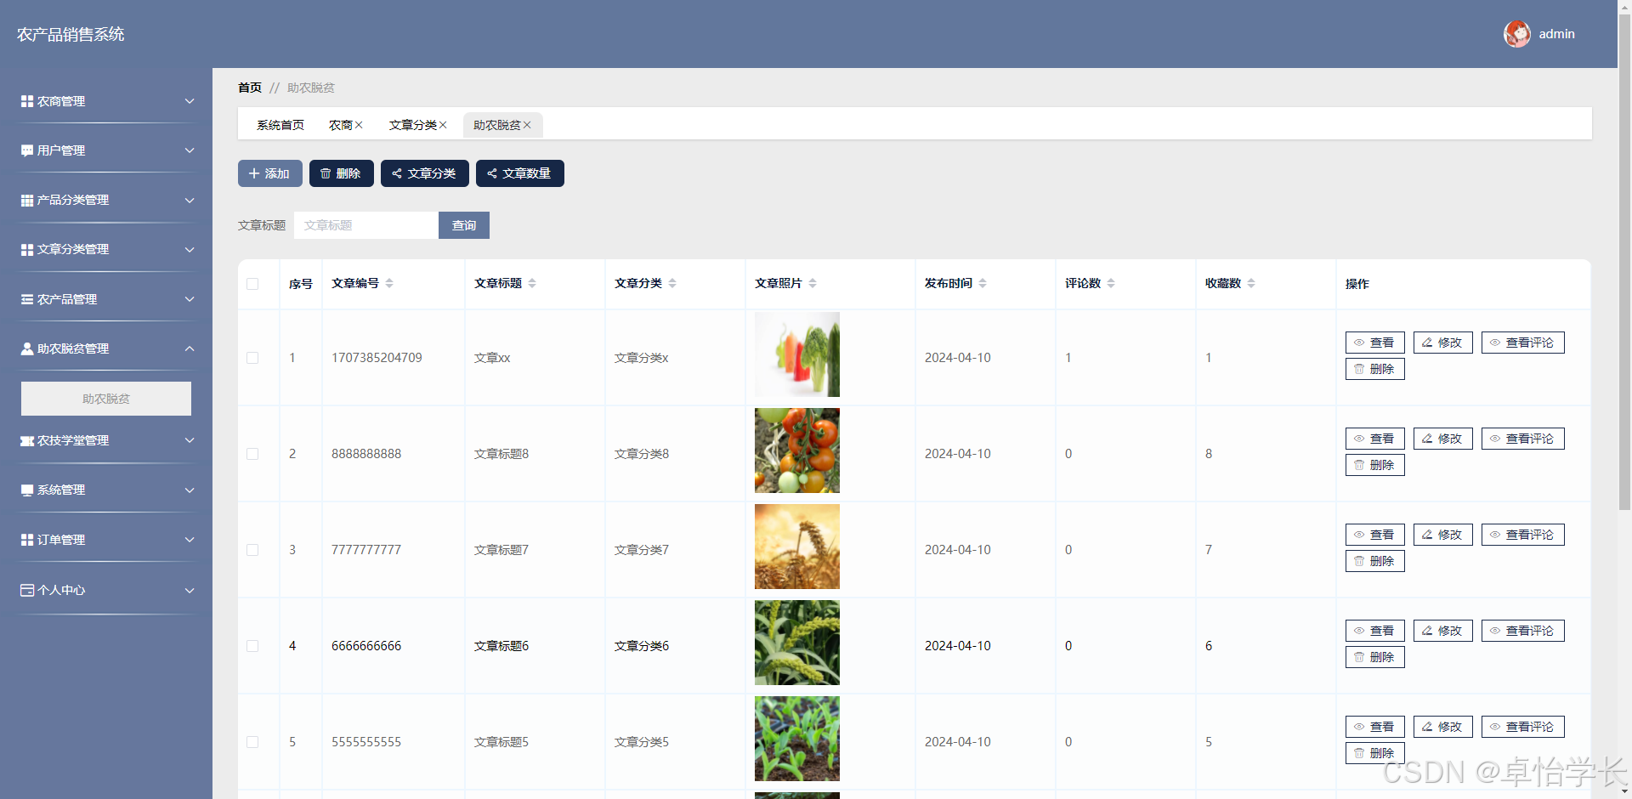
Task: Close the 文章分类 tab using X
Action: click(443, 125)
